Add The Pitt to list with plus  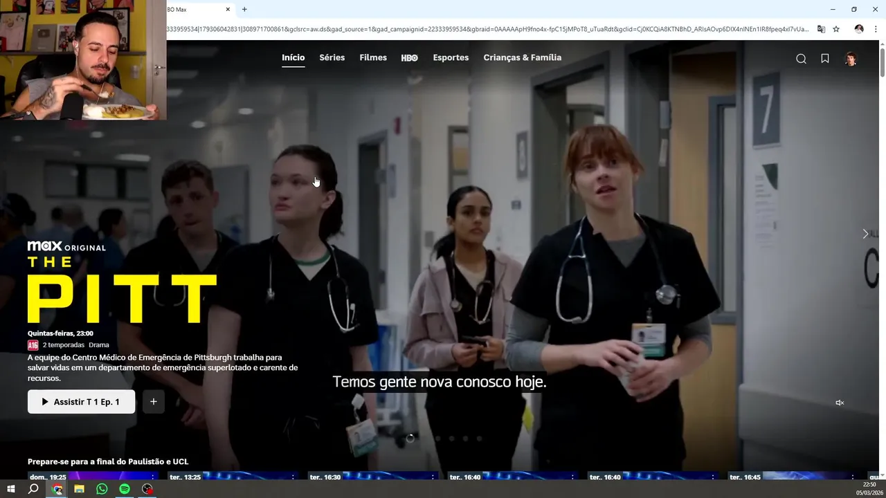click(154, 402)
